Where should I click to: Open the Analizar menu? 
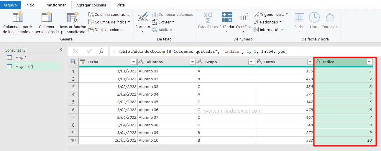[x=164, y=30]
